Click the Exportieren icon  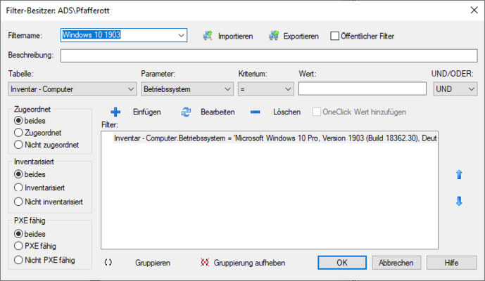274,36
